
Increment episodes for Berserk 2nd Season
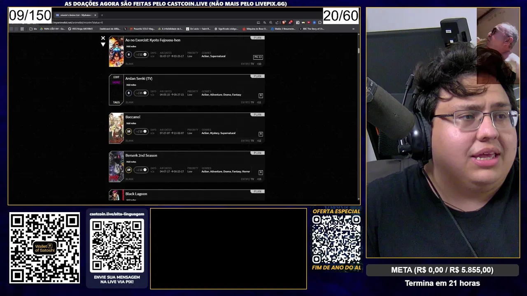pyautogui.click(x=145, y=170)
